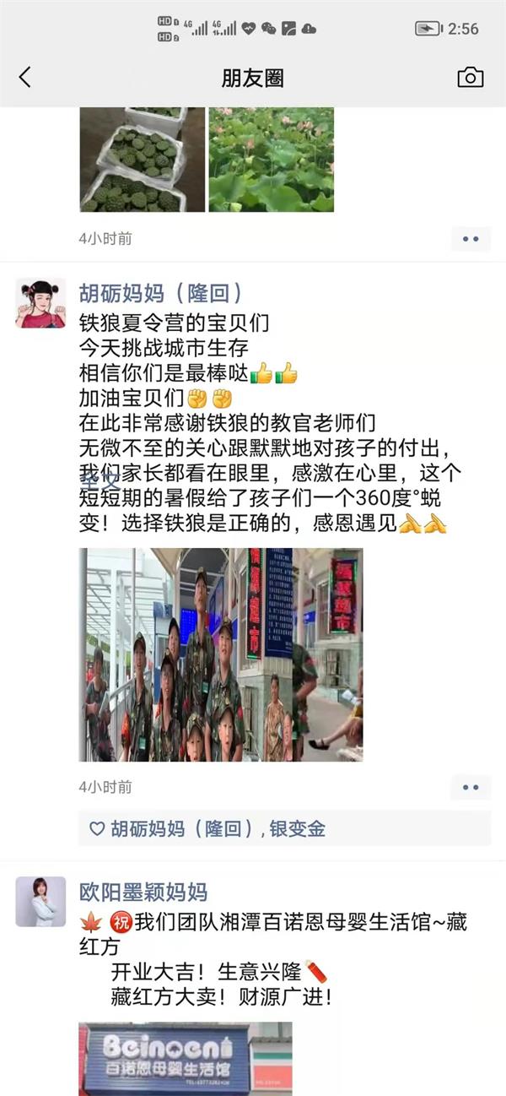This screenshot has height=1096, width=506.
Task: Tap the heart icon in likes bar
Action: click(x=97, y=829)
